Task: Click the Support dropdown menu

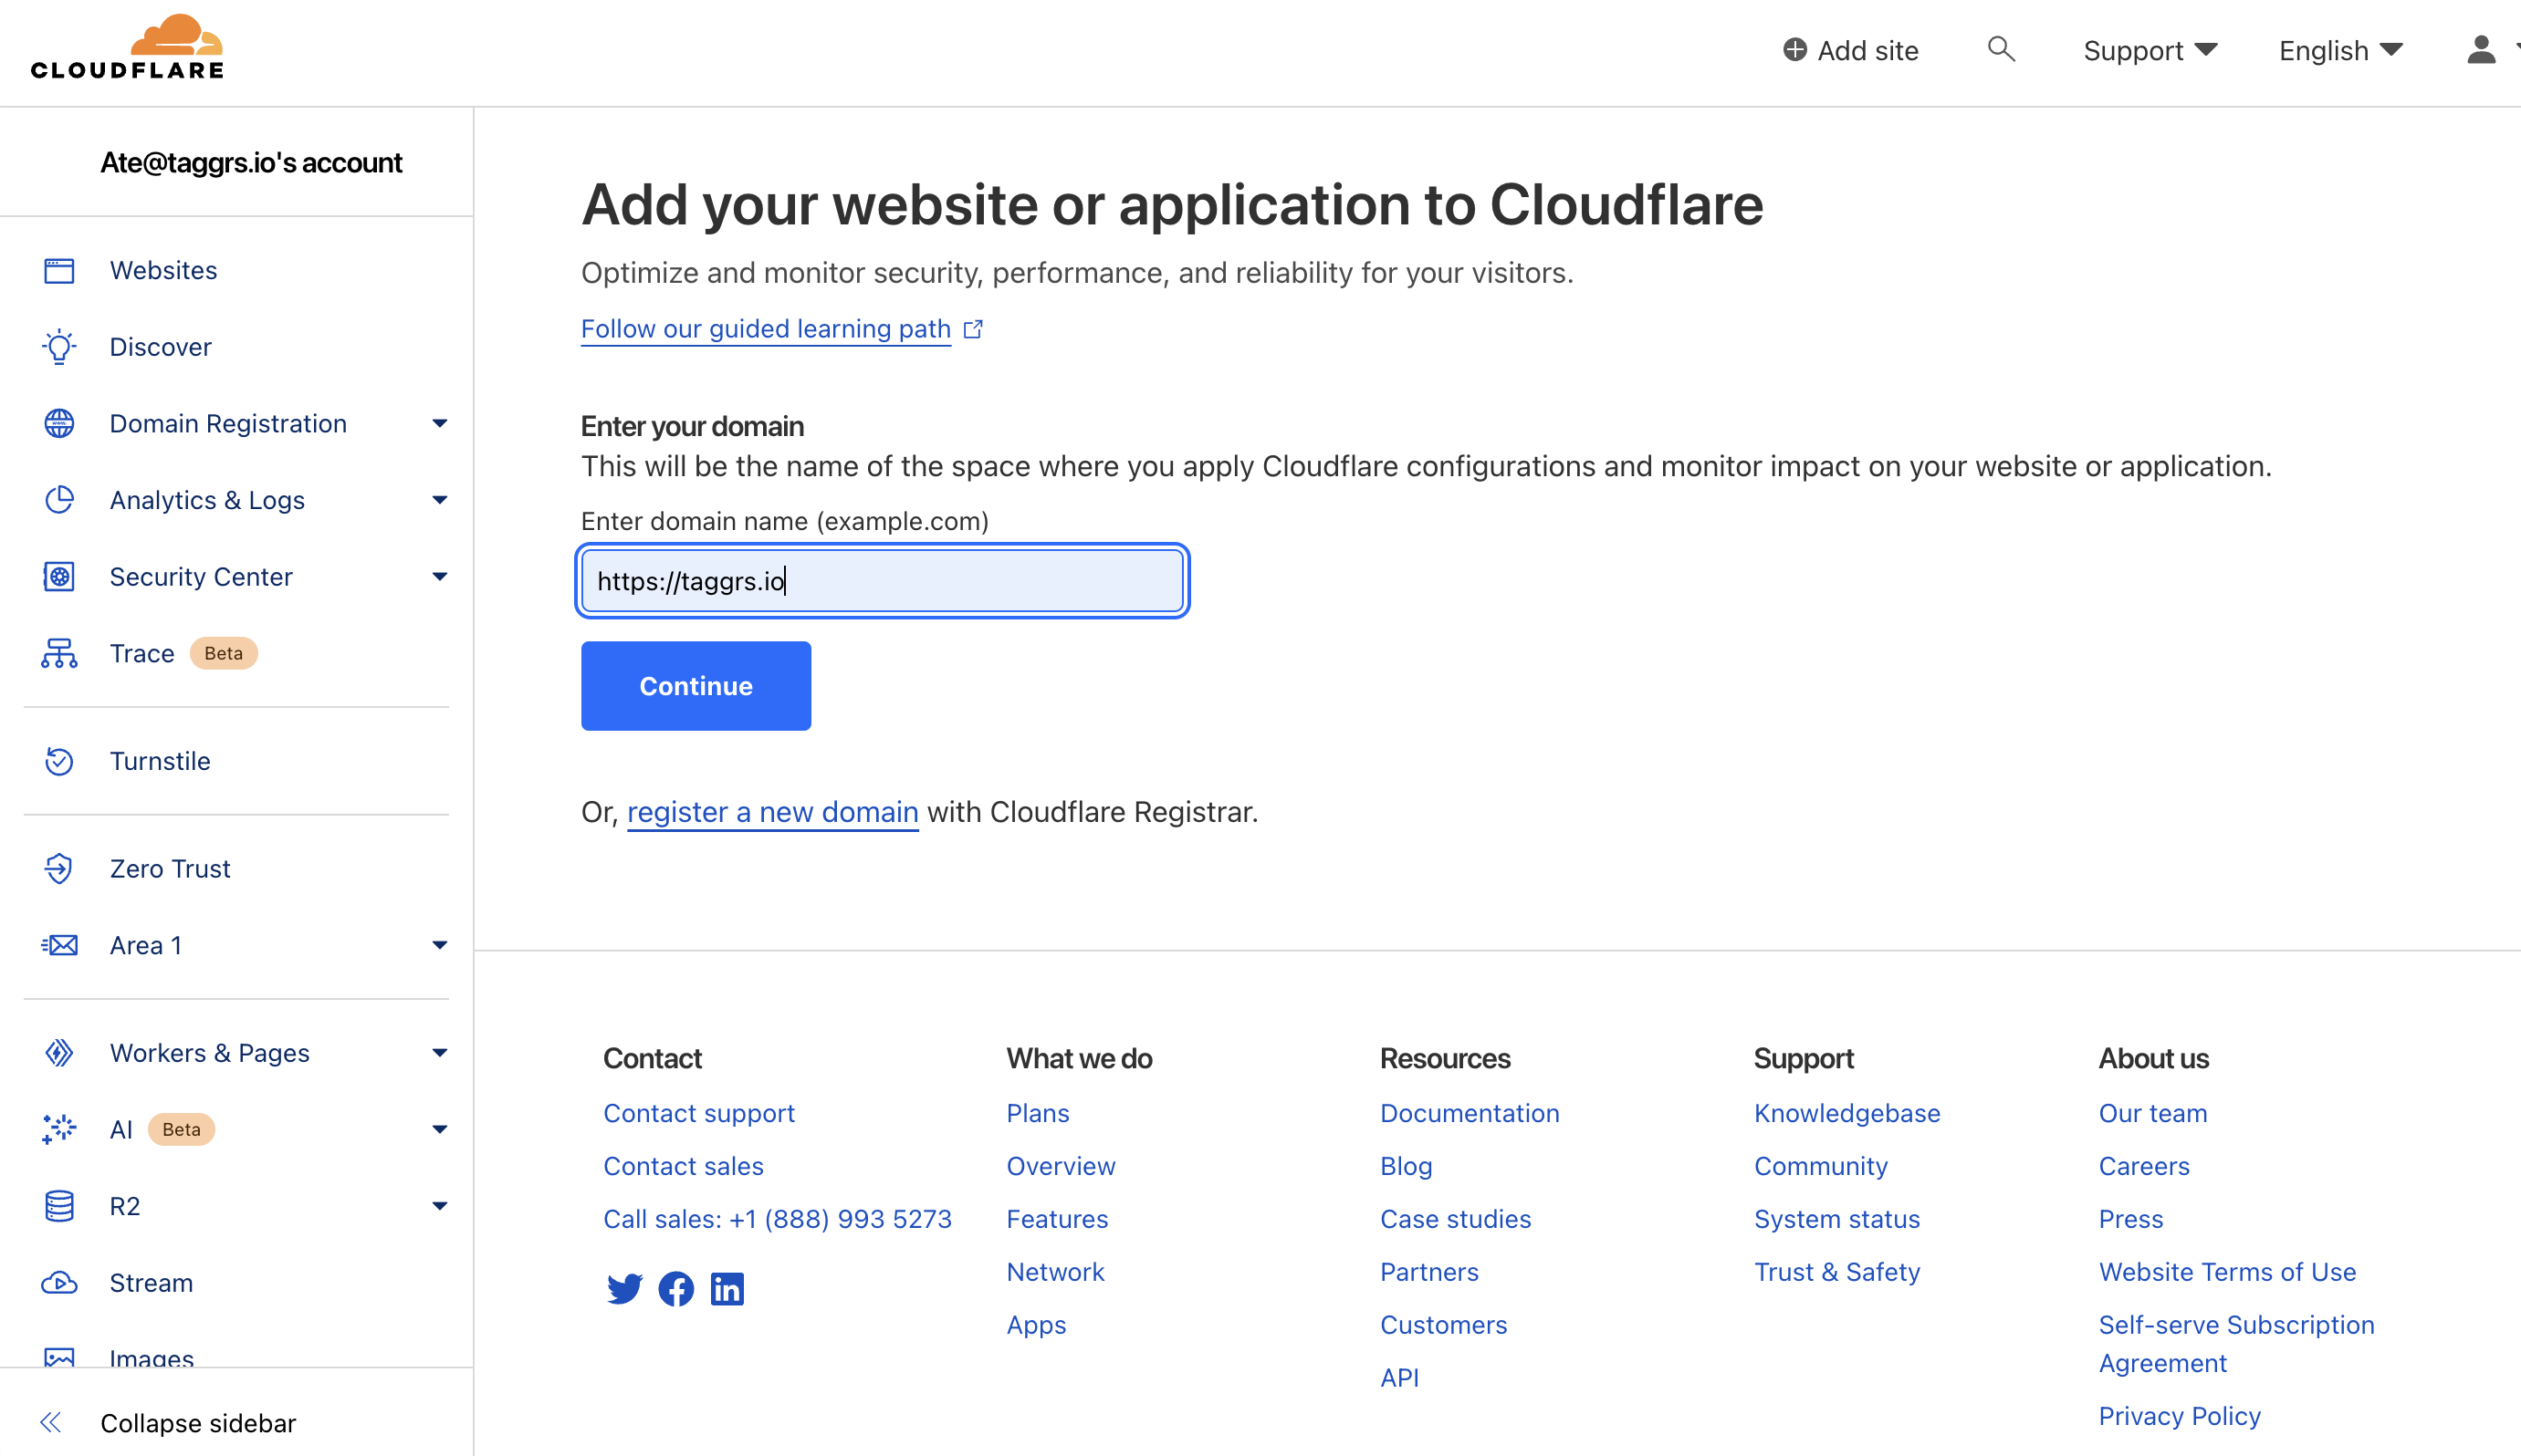Action: [x=2150, y=50]
